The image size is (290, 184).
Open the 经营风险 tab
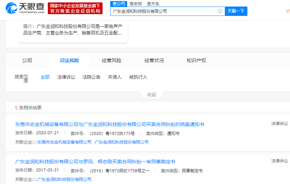click(111, 60)
